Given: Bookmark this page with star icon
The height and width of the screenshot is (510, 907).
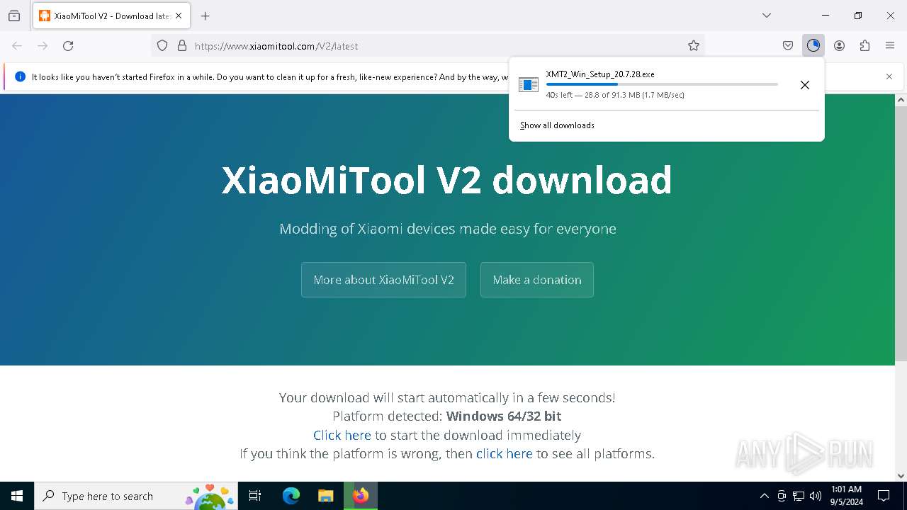Looking at the screenshot, I should 694,45.
